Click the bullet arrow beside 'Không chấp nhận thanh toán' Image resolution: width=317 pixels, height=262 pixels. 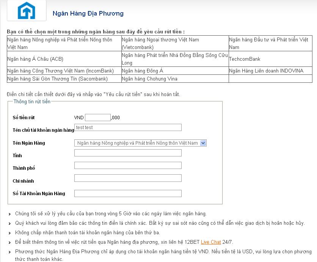tap(10, 233)
